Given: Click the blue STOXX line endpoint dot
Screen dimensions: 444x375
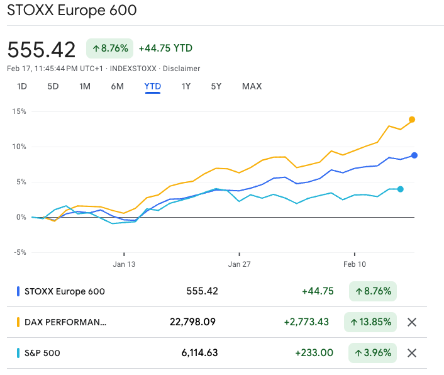Looking at the screenshot, I should (414, 155).
